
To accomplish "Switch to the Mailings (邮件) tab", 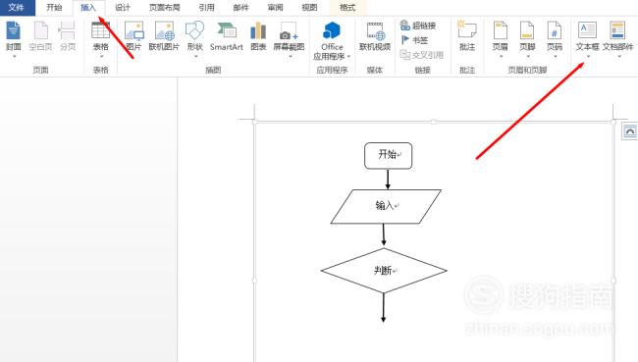I will 240,7.
